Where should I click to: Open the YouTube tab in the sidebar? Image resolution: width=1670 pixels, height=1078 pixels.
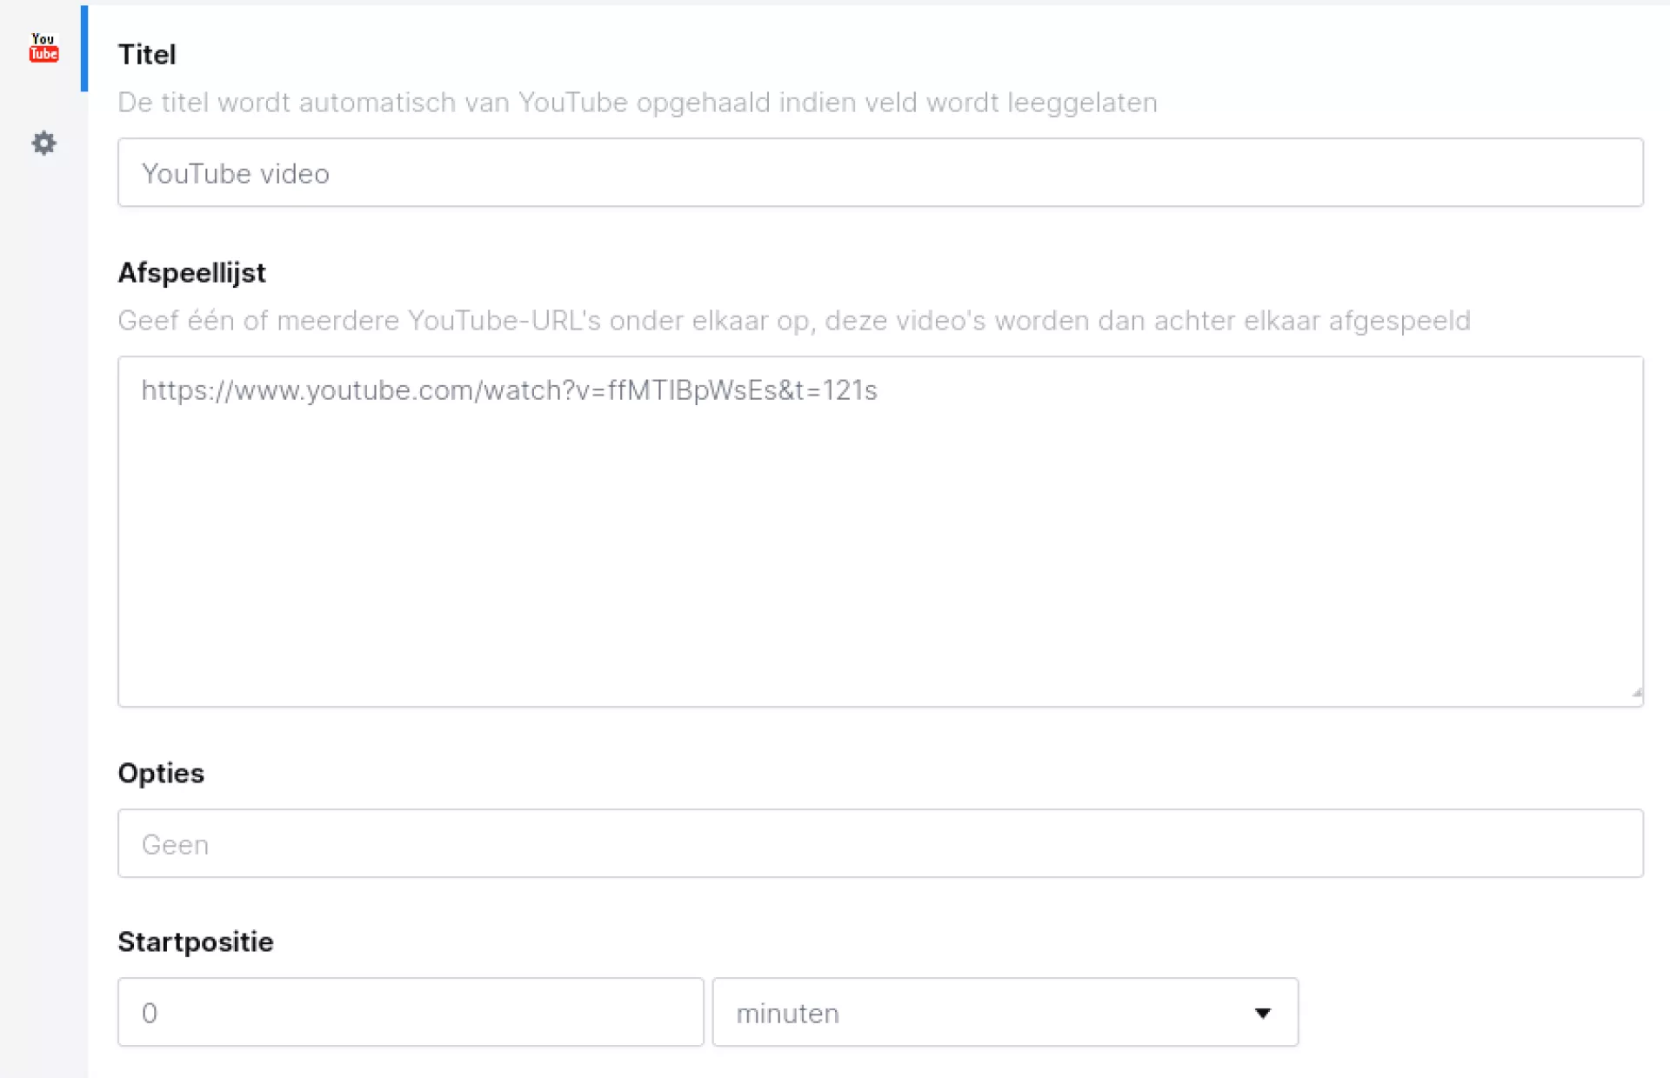tap(43, 48)
